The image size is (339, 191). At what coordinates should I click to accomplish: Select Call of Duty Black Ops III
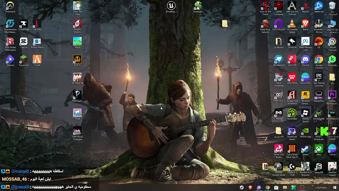pos(292,151)
